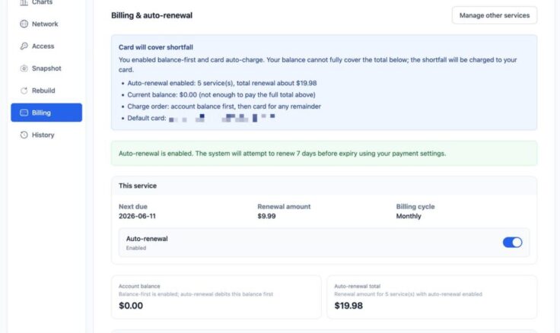Click the Network globe icon
560x333 pixels.
click(24, 24)
